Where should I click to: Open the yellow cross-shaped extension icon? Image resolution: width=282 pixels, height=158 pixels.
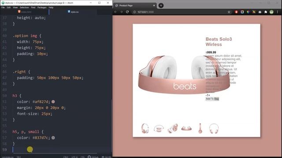(254, 12)
